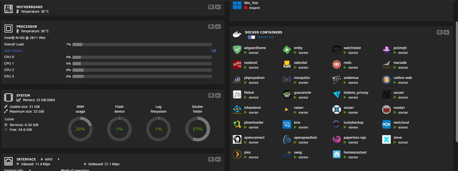The image size is (458, 171).
Task: Click the openspeedtest container icon
Action: [x=287, y=139]
